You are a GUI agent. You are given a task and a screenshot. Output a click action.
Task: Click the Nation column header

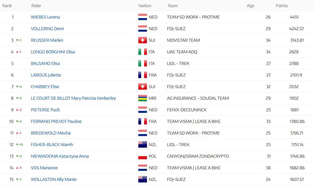pyautogui.click(x=145, y=6)
